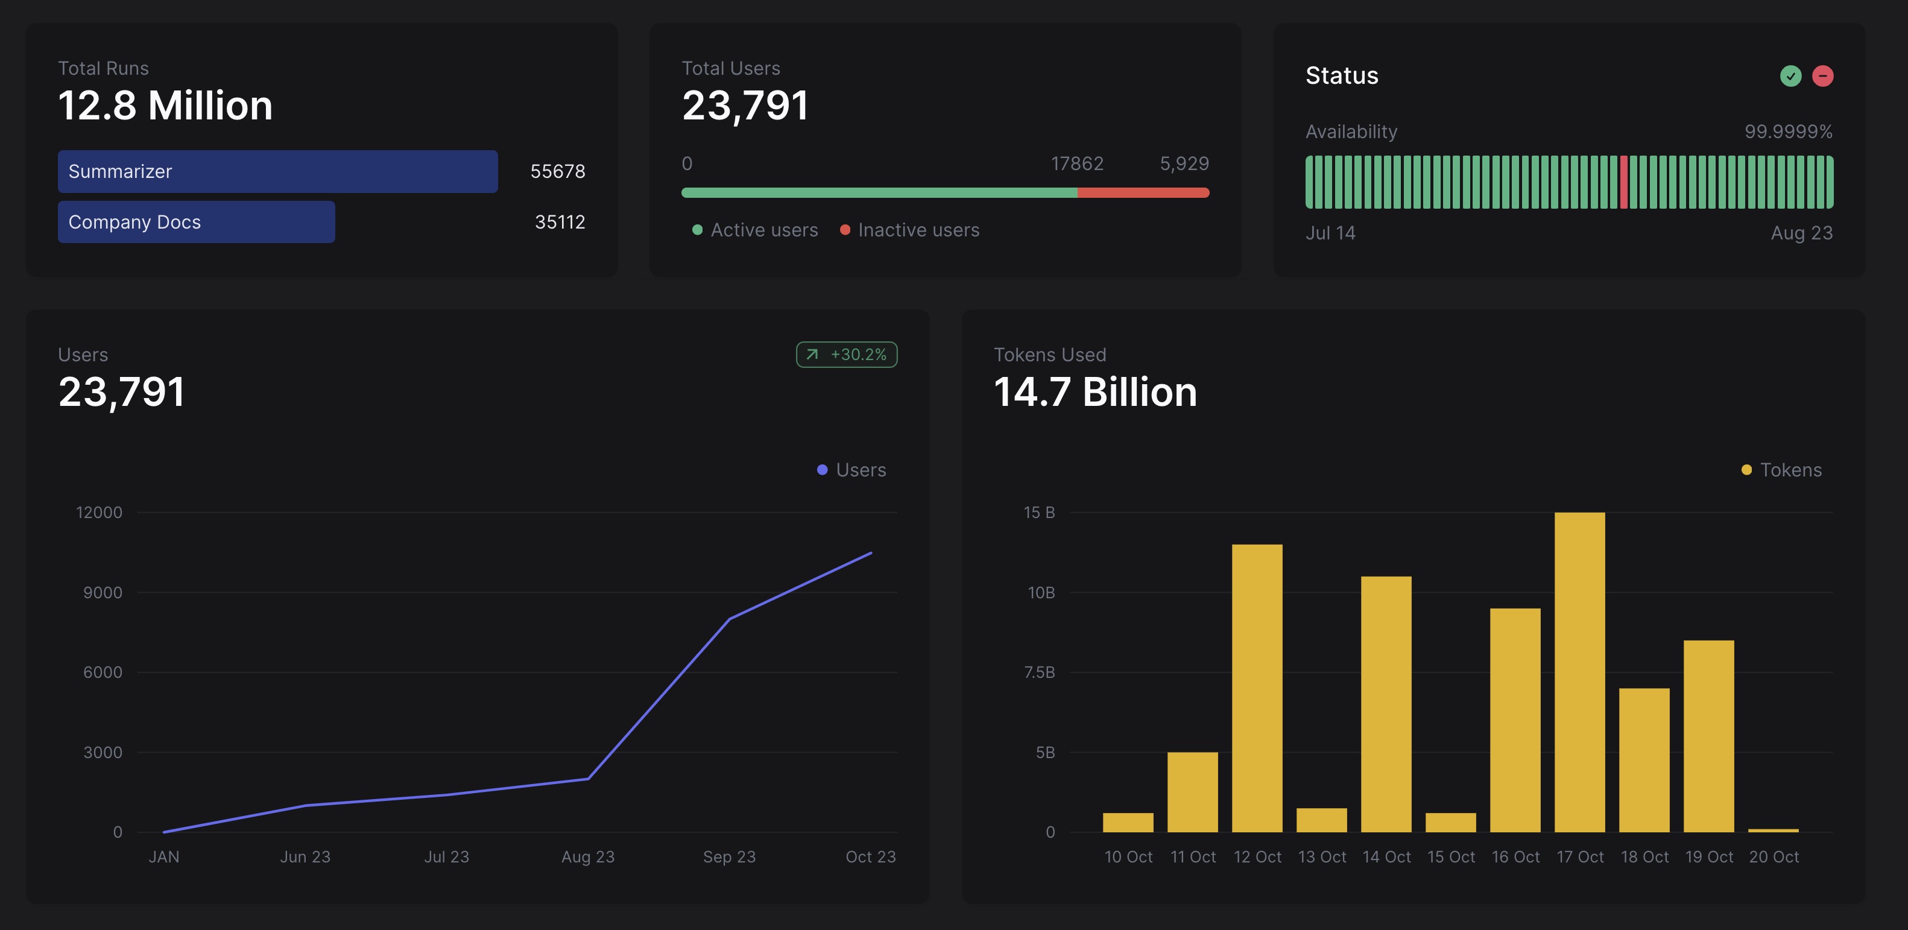Click the red inactive users bar portion

pos(1143,192)
